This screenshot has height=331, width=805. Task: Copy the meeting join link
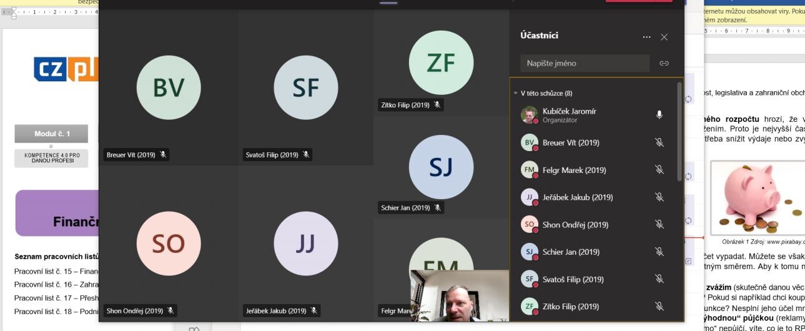[664, 63]
